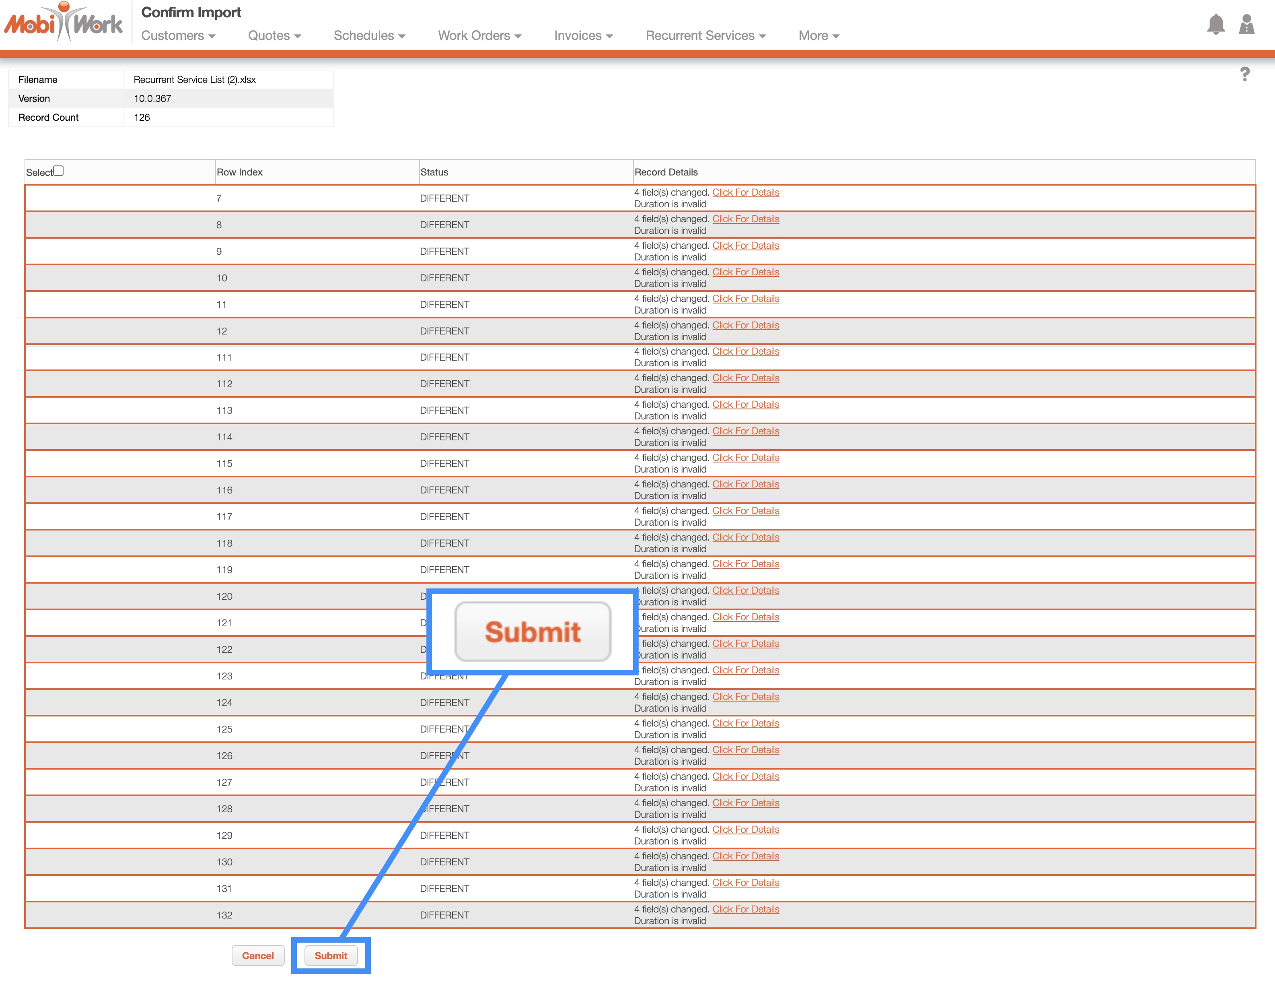Open the Invoices menu

click(583, 36)
